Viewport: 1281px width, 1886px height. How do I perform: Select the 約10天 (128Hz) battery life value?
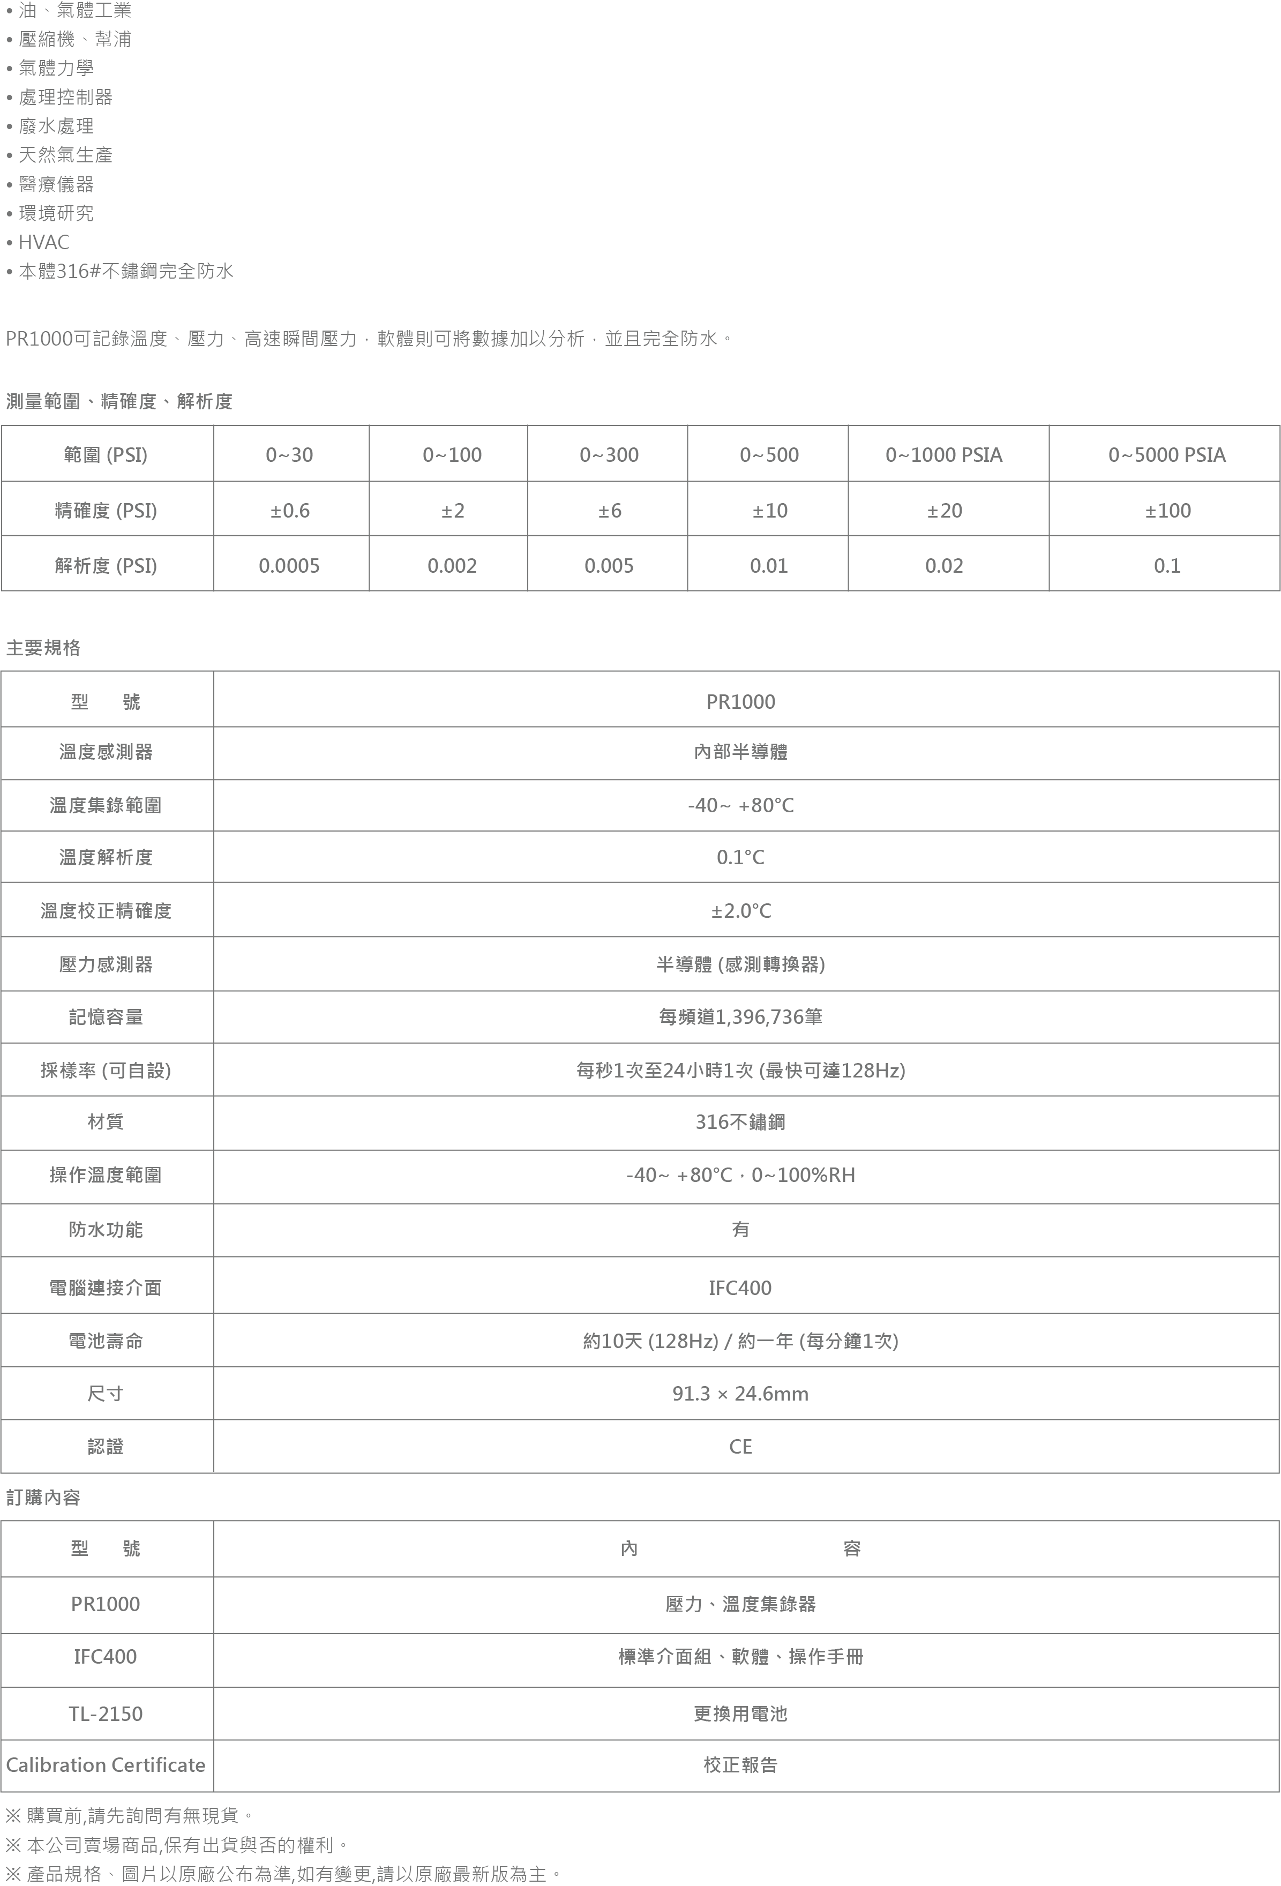741,1342
